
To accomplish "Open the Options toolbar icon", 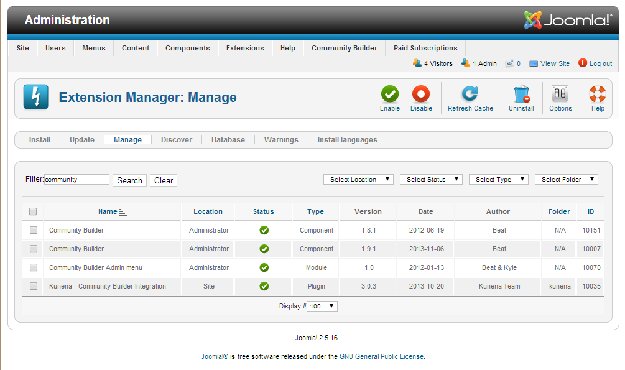I will click(560, 94).
